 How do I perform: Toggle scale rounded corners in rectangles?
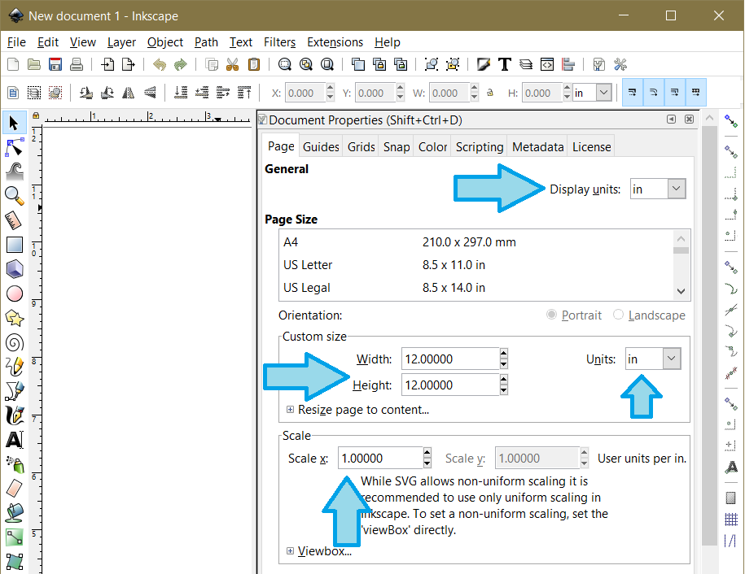(654, 92)
